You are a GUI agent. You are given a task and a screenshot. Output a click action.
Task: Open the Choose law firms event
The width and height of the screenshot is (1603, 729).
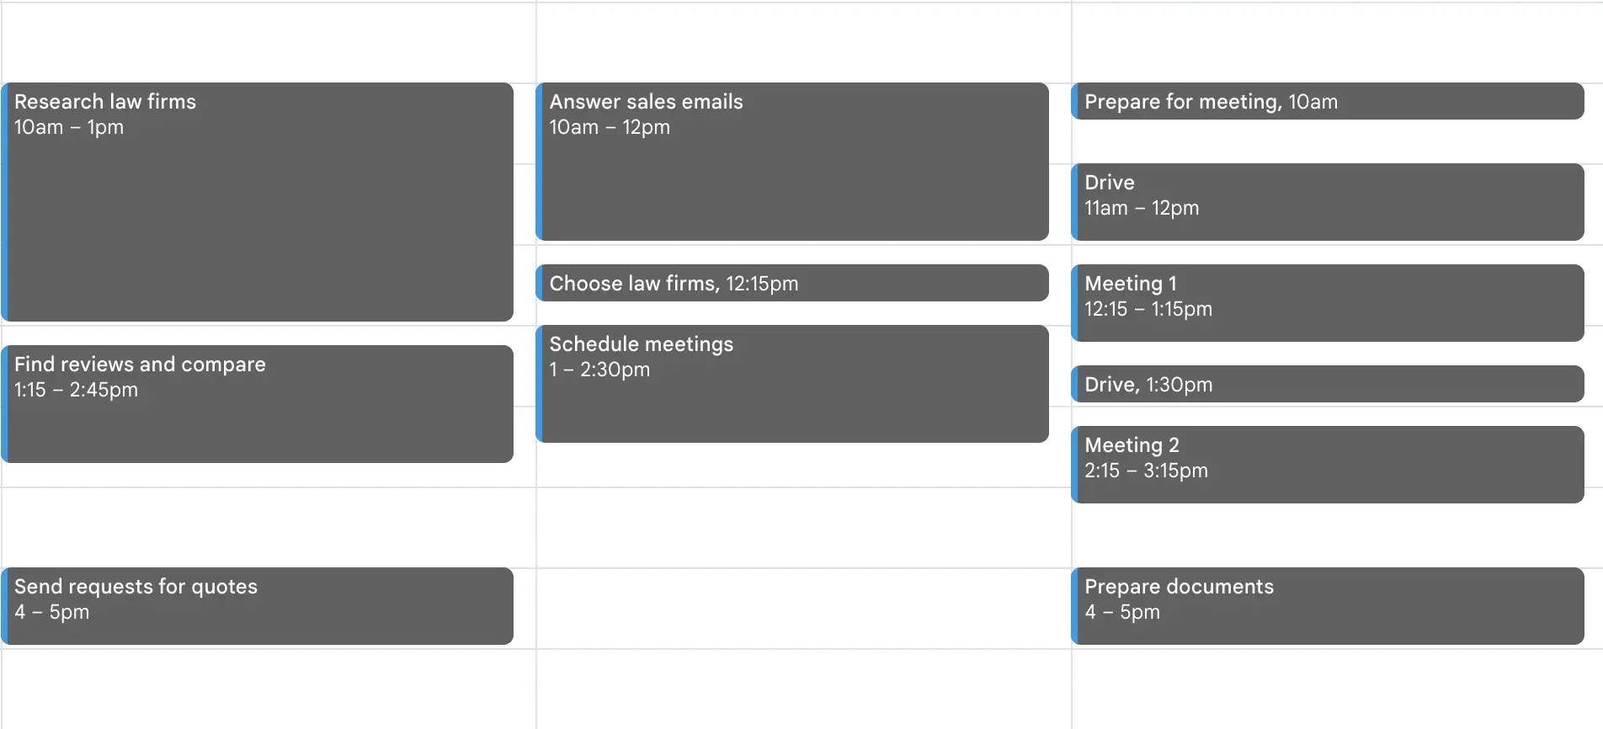tap(792, 283)
